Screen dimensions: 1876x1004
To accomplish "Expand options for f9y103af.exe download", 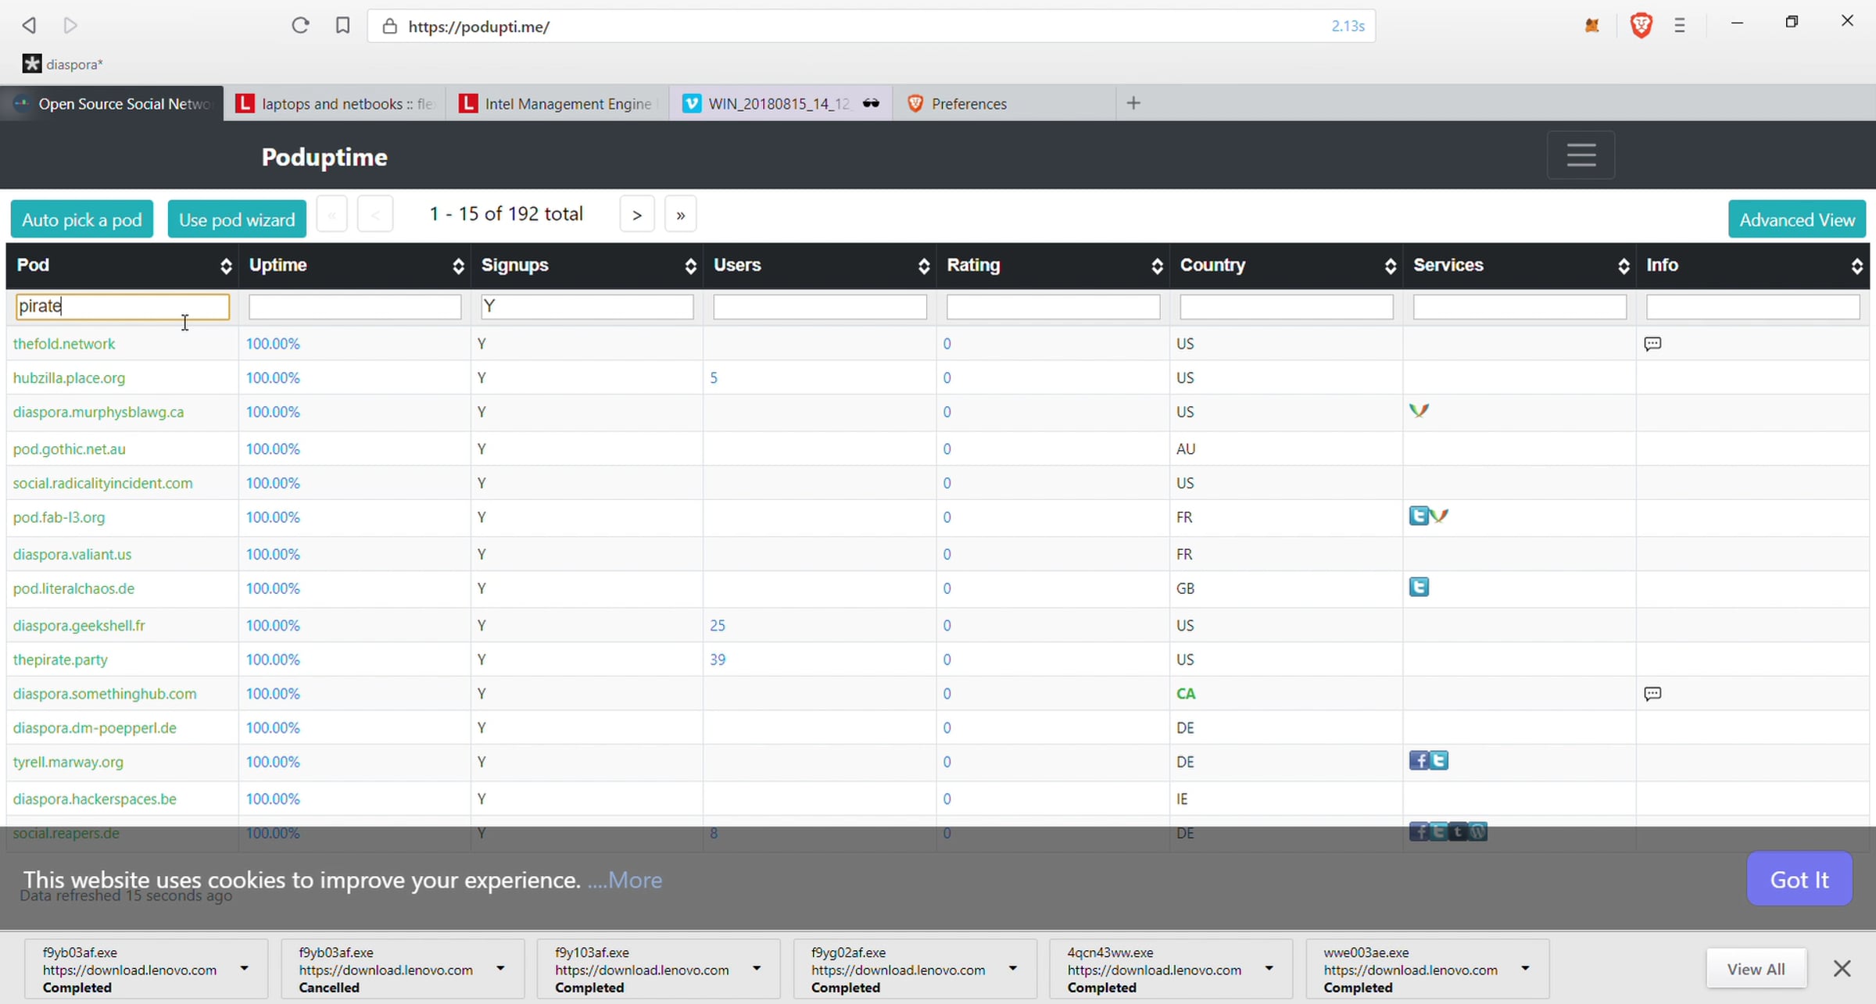I will click(x=757, y=969).
